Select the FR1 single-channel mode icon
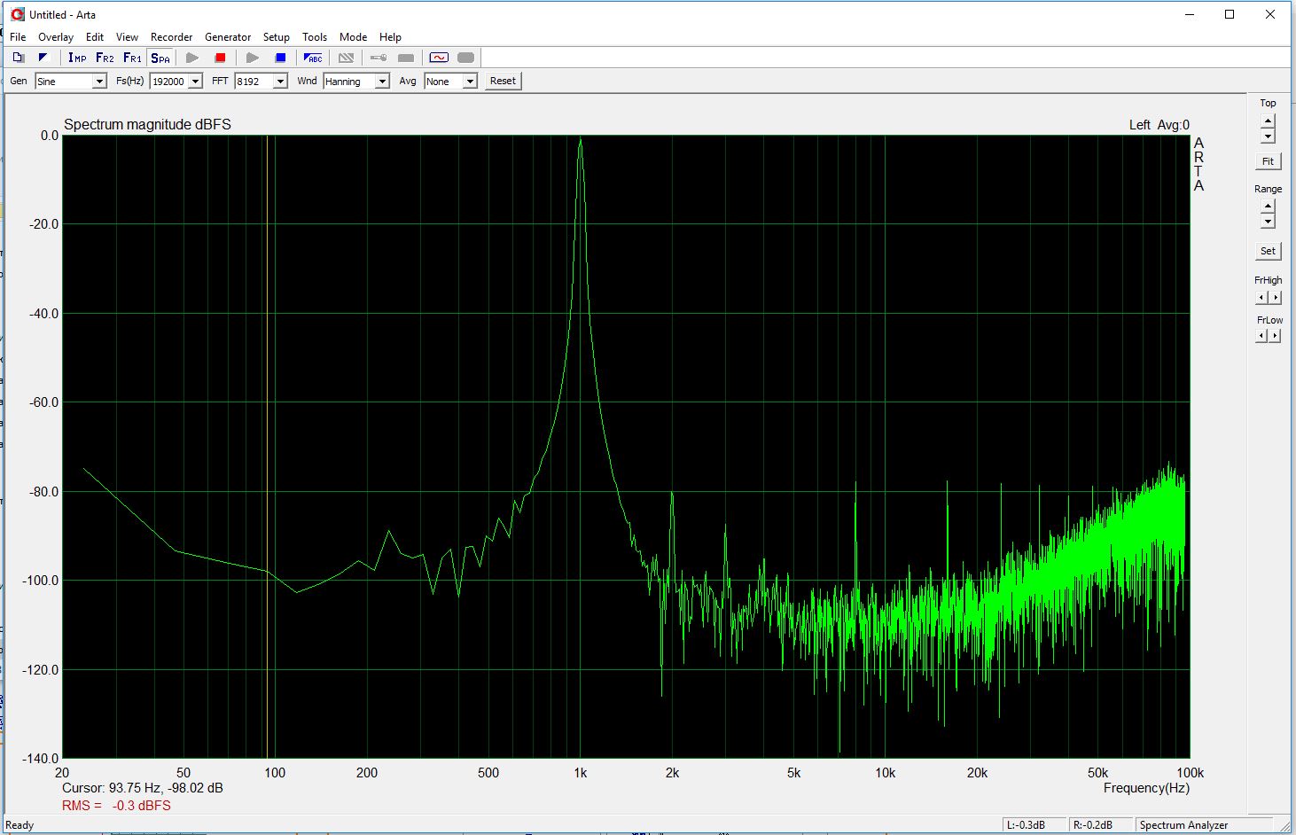The image size is (1296, 835). pos(132,58)
